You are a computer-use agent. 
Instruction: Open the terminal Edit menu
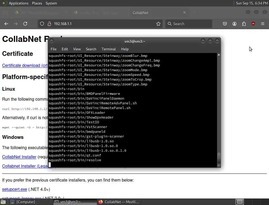65,49
